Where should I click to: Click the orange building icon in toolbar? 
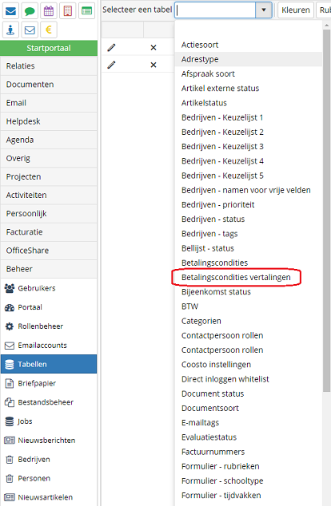point(68,11)
